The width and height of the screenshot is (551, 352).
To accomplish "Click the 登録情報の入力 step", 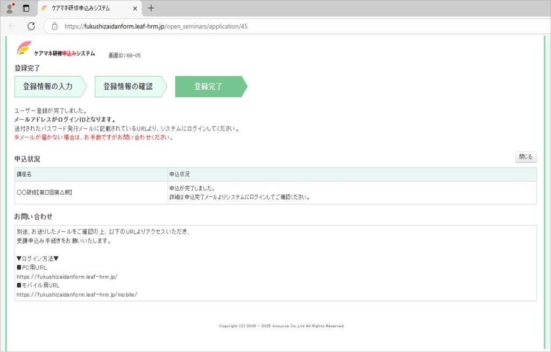I will coord(48,87).
